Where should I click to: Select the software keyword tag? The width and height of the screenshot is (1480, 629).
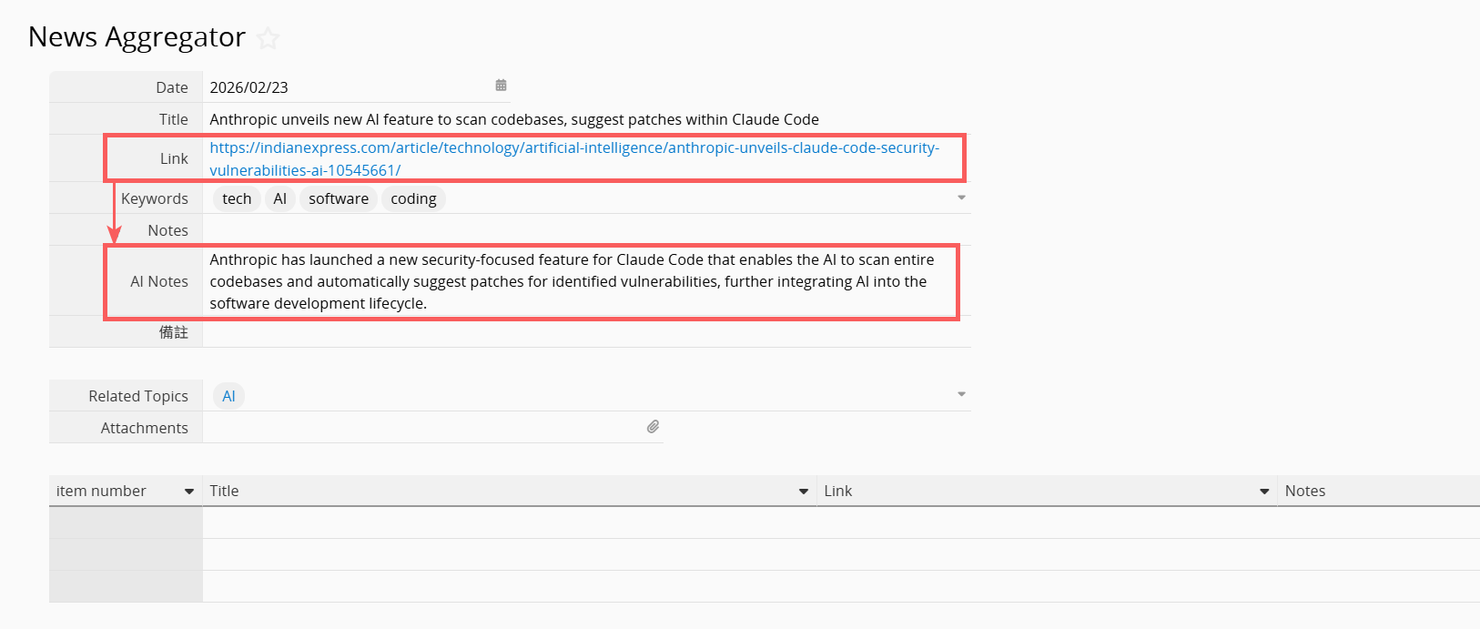pos(339,198)
